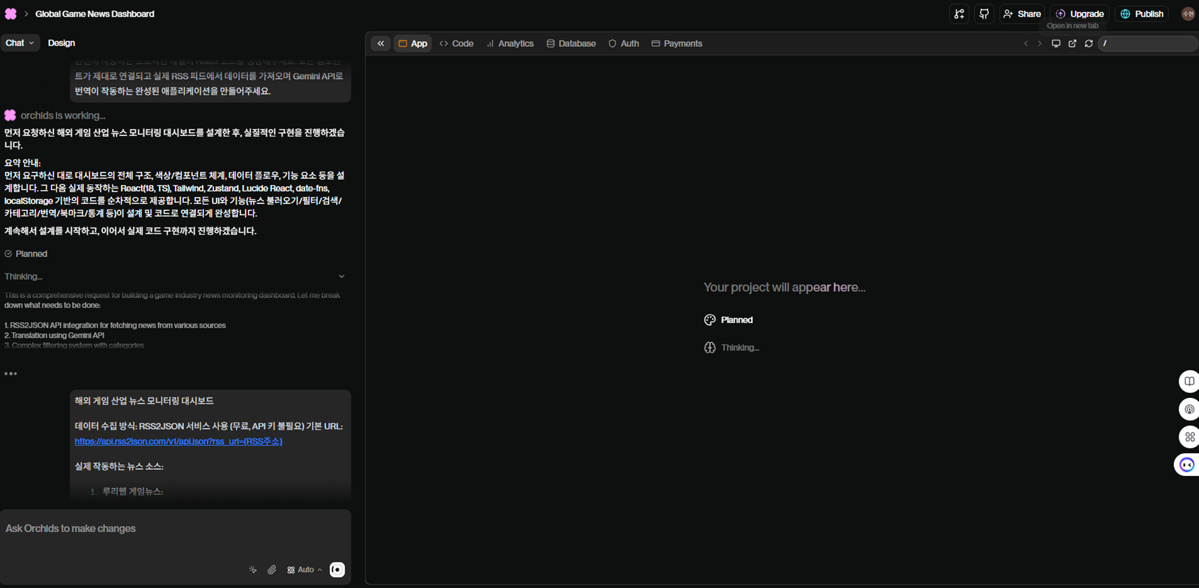Open the user avatar menu
Viewport: 1199px width, 588px height.
coord(1188,14)
